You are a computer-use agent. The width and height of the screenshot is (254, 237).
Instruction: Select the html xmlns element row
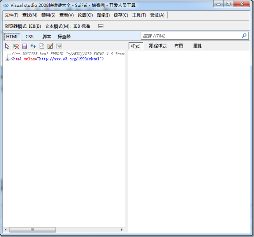click(58, 59)
